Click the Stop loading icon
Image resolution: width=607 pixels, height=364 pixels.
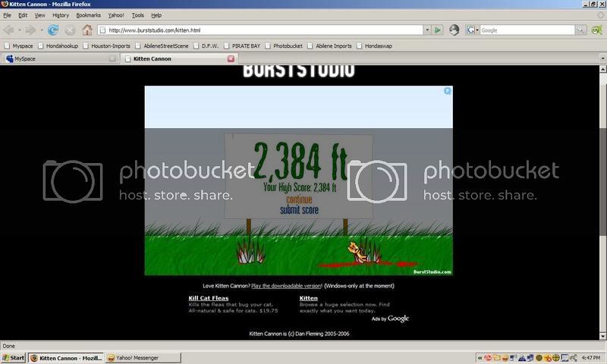pos(70,30)
